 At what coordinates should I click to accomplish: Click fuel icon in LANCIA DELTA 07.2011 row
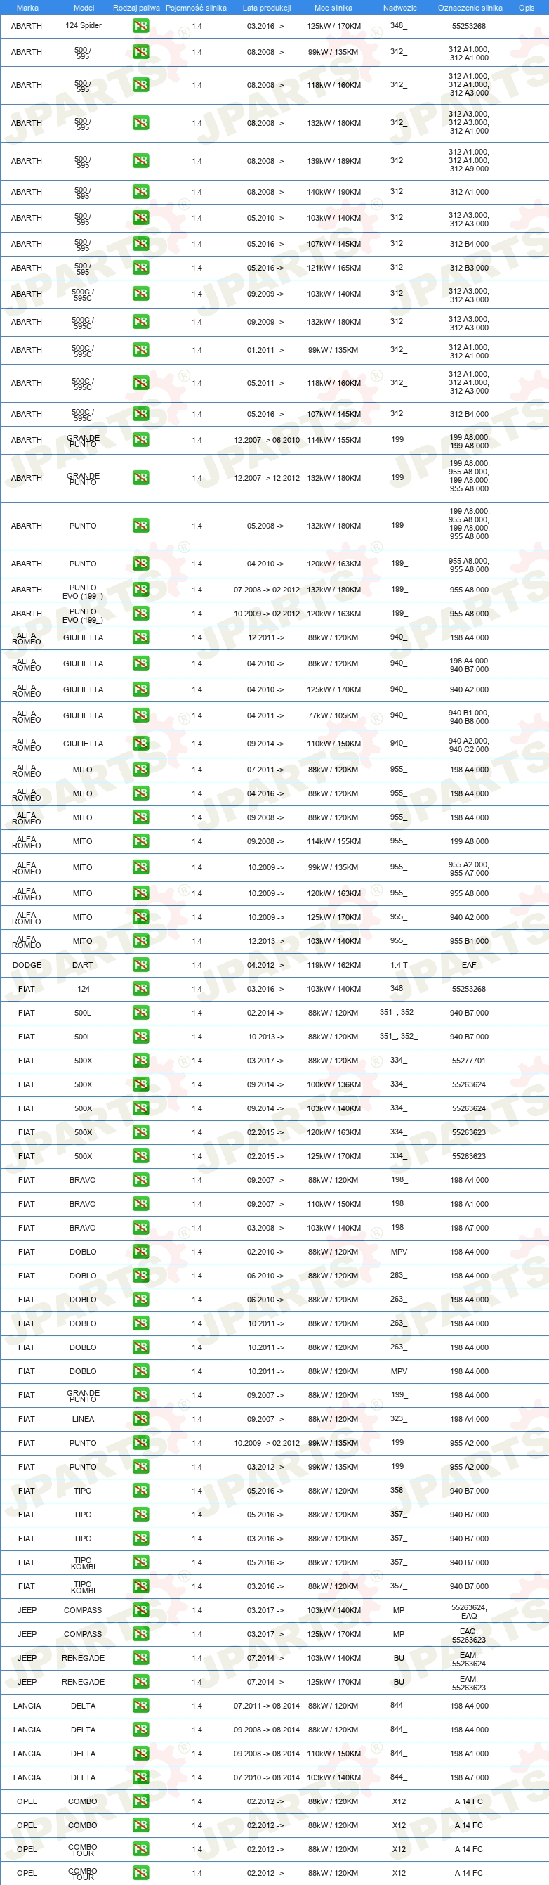point(140,1705)
